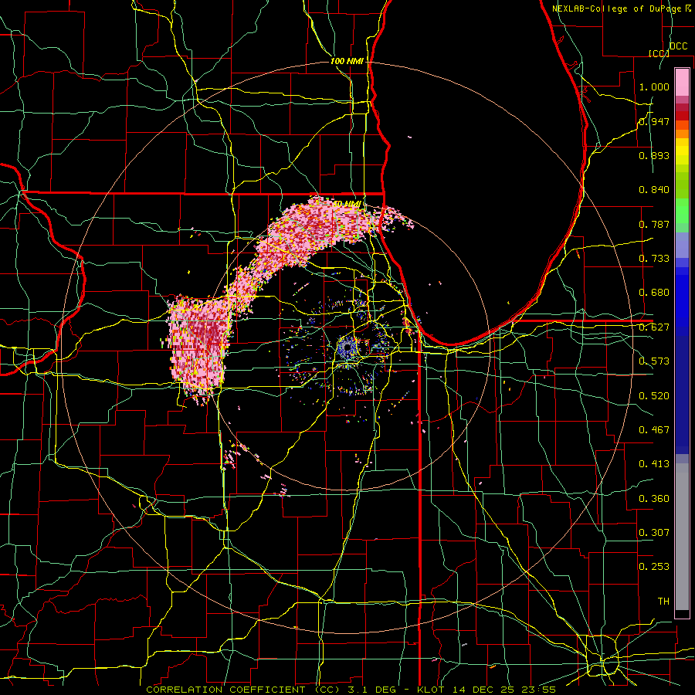
Task: Click the 0.253 legend value
Action: [x=654, y=567]
